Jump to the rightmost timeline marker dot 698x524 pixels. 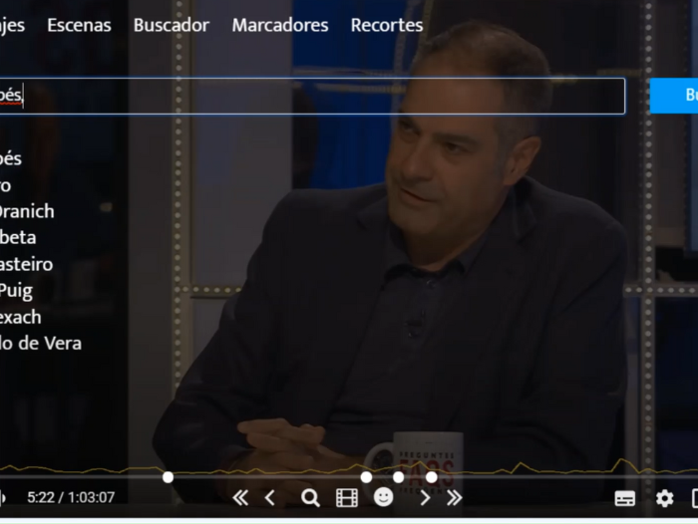point(432,477)
